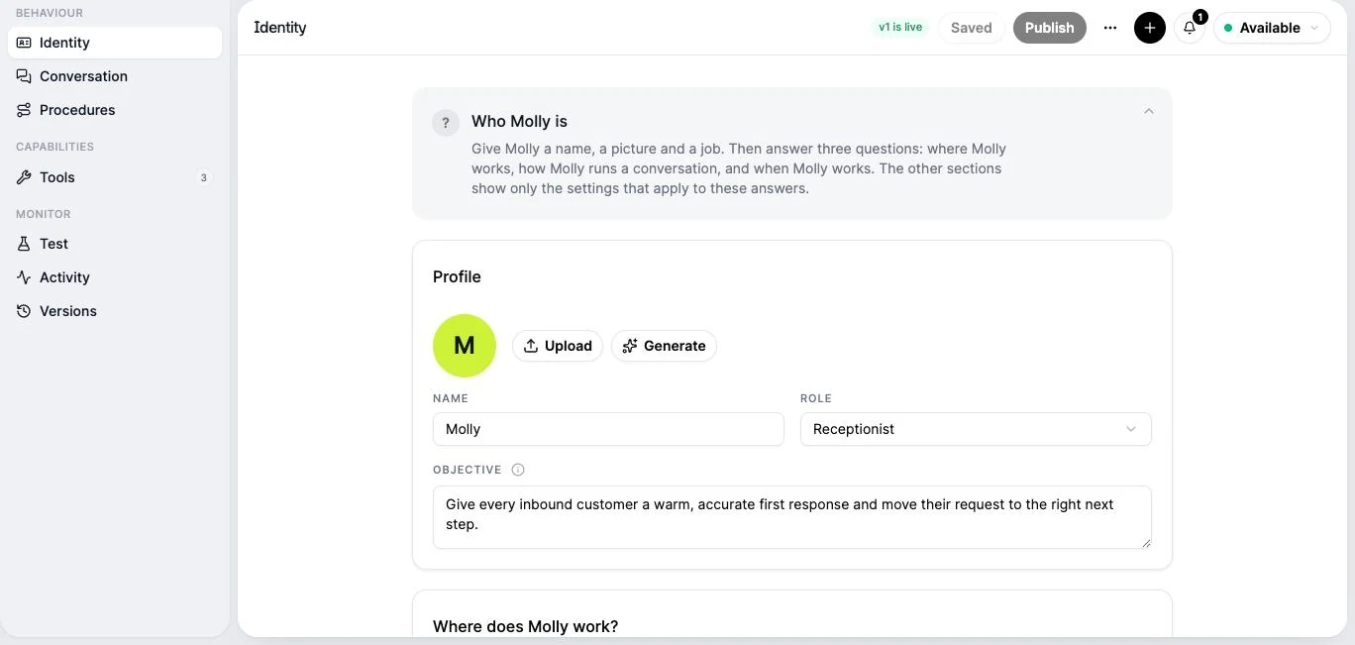Click the Identity page title in header
This screenshot has height=645, width=1355.
(280, 28)
